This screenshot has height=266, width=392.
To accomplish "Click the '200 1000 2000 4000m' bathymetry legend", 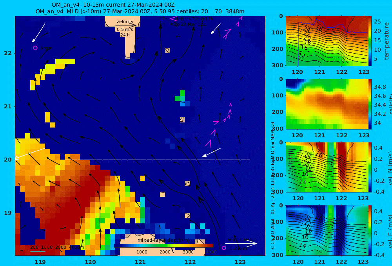I will (x=57, y=247).
